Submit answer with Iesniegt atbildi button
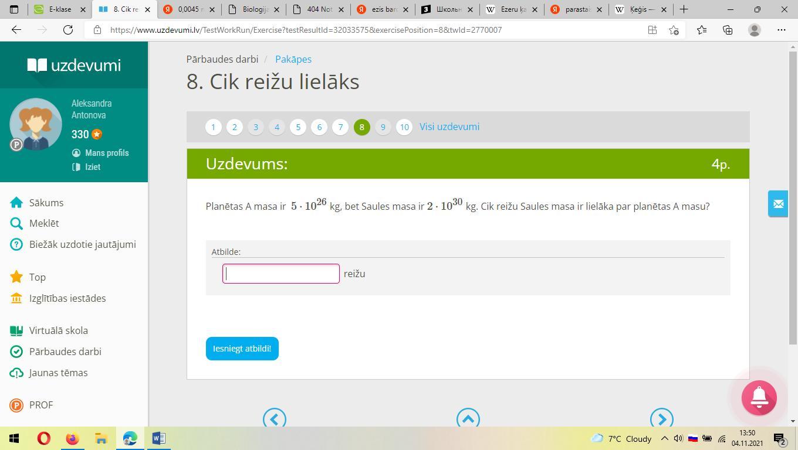This screenshot has width=798, height=450. [x=242, y=349]
